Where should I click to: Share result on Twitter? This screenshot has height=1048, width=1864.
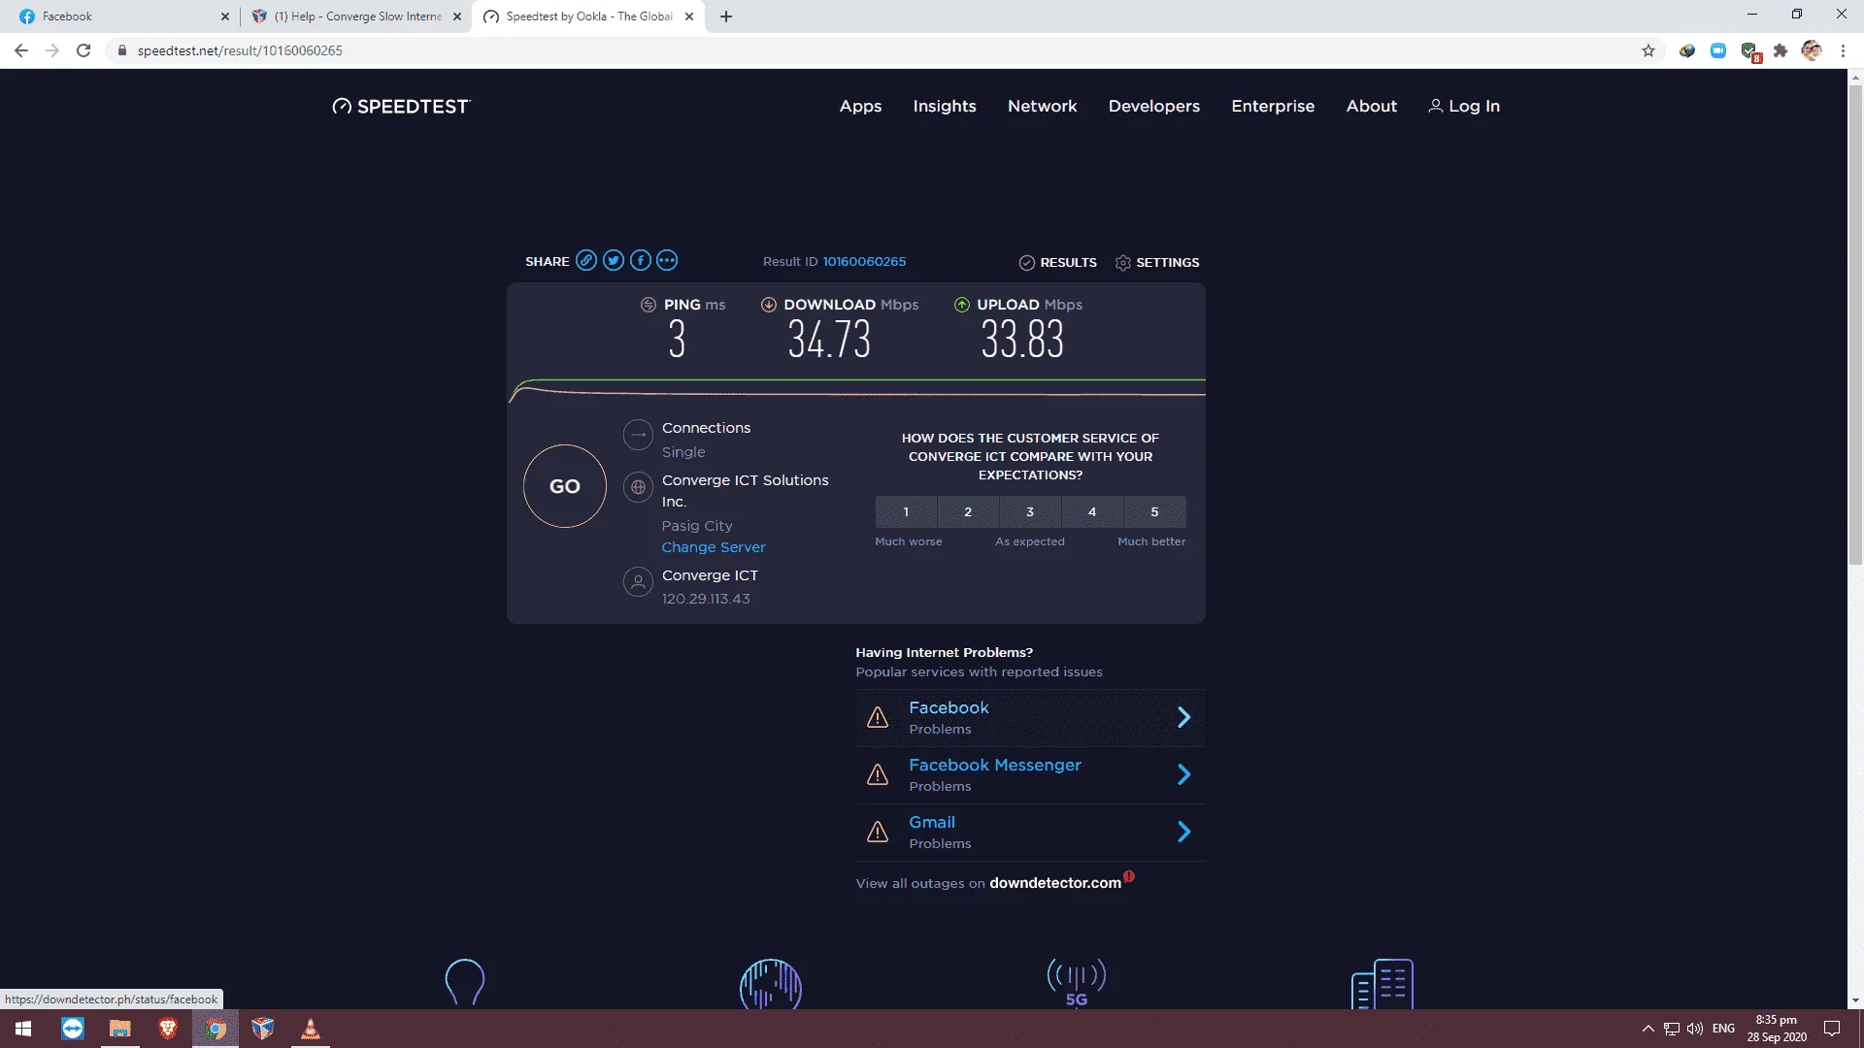[x=613, y=260]
